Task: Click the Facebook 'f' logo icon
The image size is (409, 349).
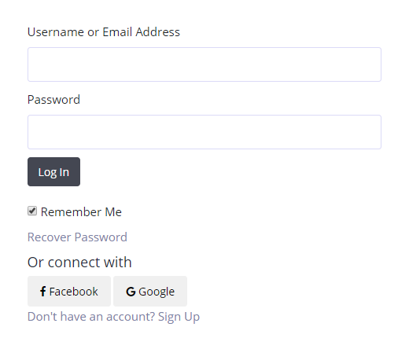Action: (42, 292)
